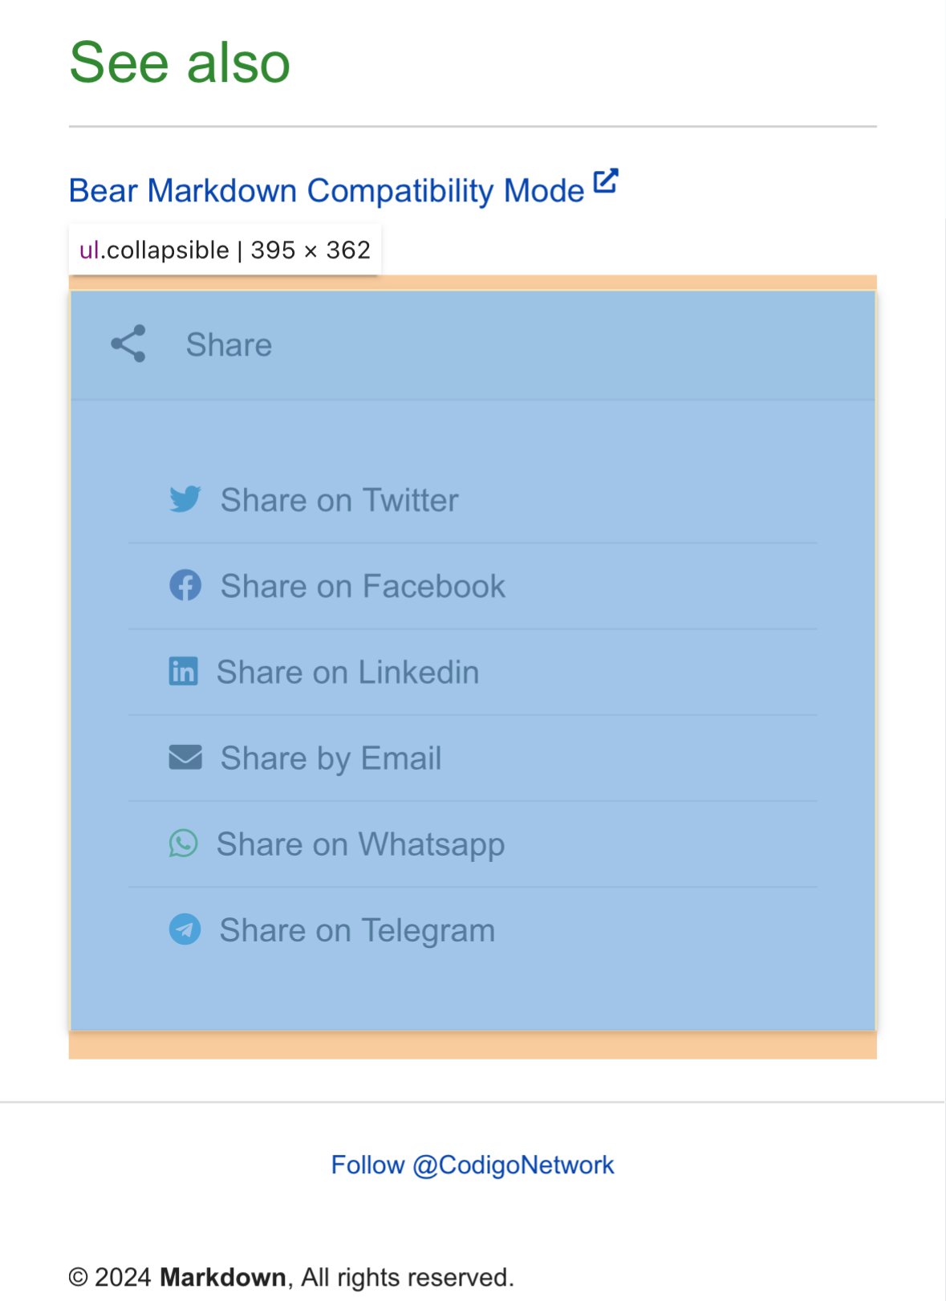Screen dimensions: 946x1301
Task: Click the envelope icon for email sharing
Action: (x=185, y=758)
